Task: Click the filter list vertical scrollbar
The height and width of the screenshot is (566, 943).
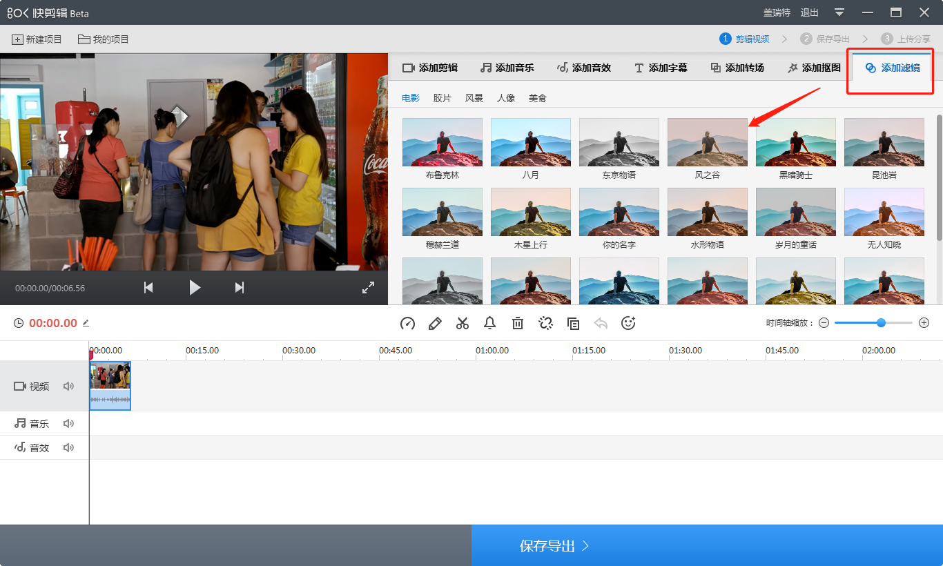Action: tap(939, 177)
